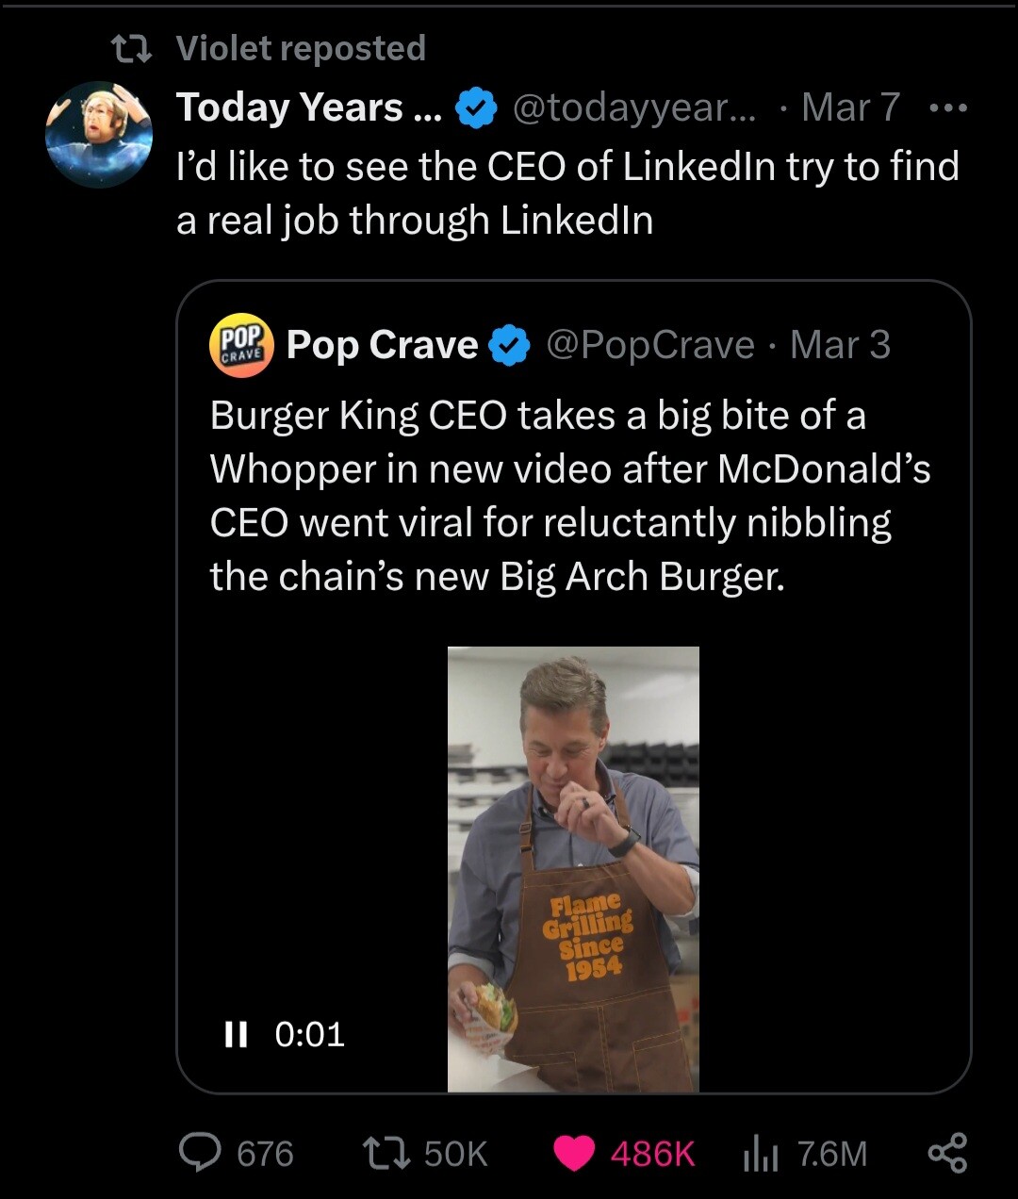Click the Violet reposted label

tap(301, 48)
